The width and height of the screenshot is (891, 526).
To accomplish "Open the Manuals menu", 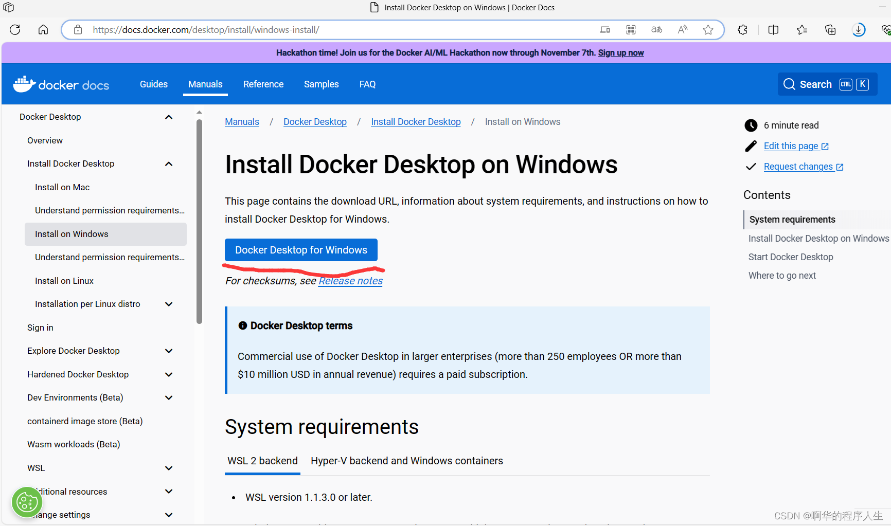I will (x=205, y=84).
